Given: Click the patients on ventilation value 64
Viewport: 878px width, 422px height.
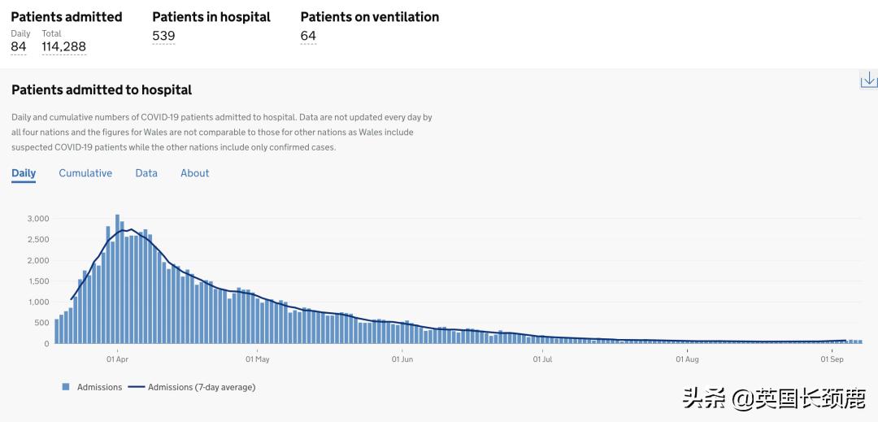Looking at the screenshot, I should [308, 36].
